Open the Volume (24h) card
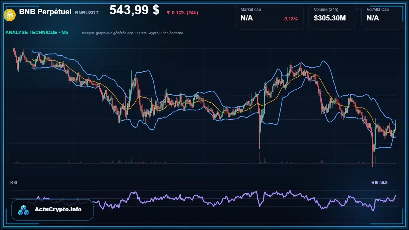409x230 pixels. click(332, 17)
